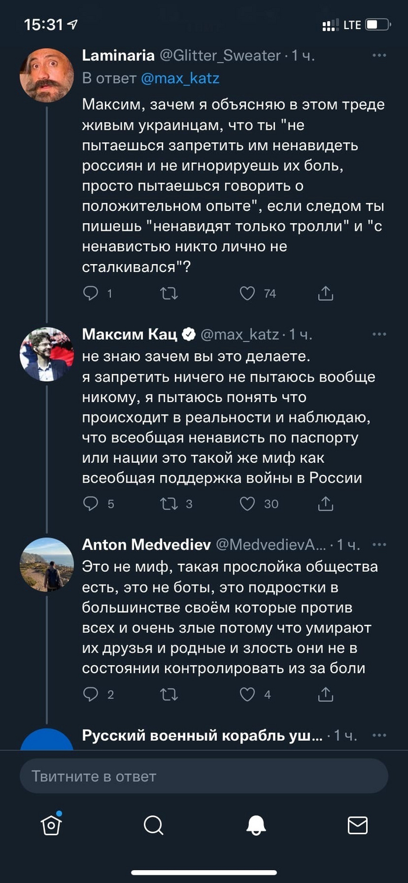
Task: Retweet Максим Кац's tweet with 3 retweets
Action: coord(169,504)
